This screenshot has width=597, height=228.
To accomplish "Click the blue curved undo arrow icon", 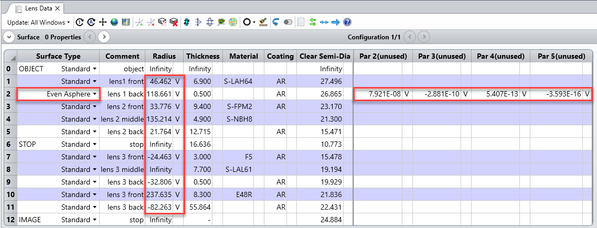I will point(275,23).
